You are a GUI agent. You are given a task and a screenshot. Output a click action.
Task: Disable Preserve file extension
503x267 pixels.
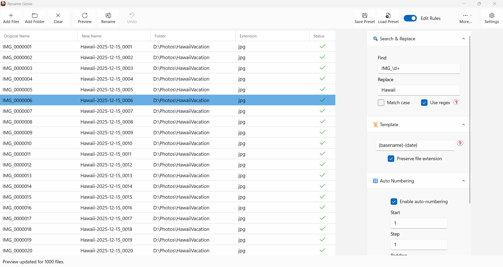click(391, 159)
